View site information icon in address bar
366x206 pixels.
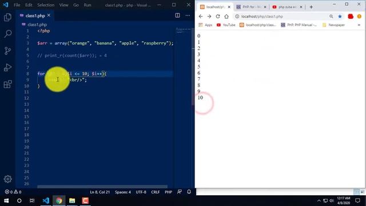(237, 17)
